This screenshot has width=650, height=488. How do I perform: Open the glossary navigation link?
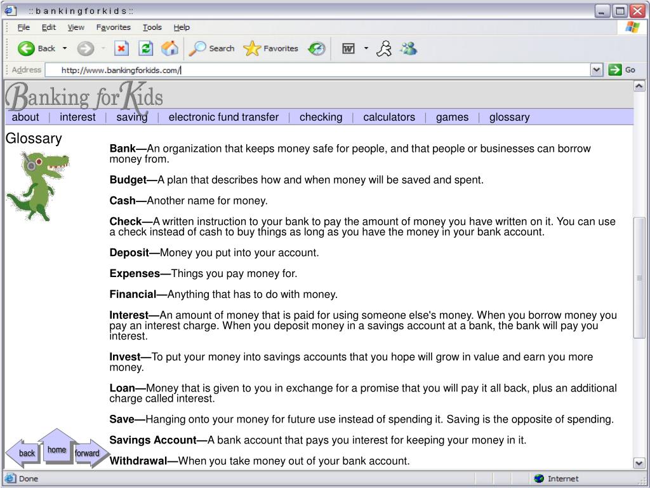point(510,118)
